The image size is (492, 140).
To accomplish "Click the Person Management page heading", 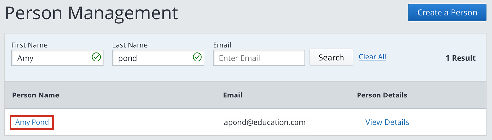I will click(92, 13).
